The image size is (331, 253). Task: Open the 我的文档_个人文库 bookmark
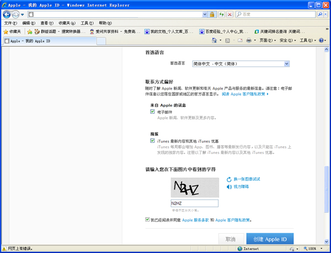coord(169,31)
